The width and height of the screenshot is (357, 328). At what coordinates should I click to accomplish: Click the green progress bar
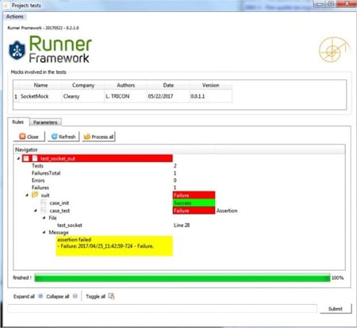coord(182,278)
